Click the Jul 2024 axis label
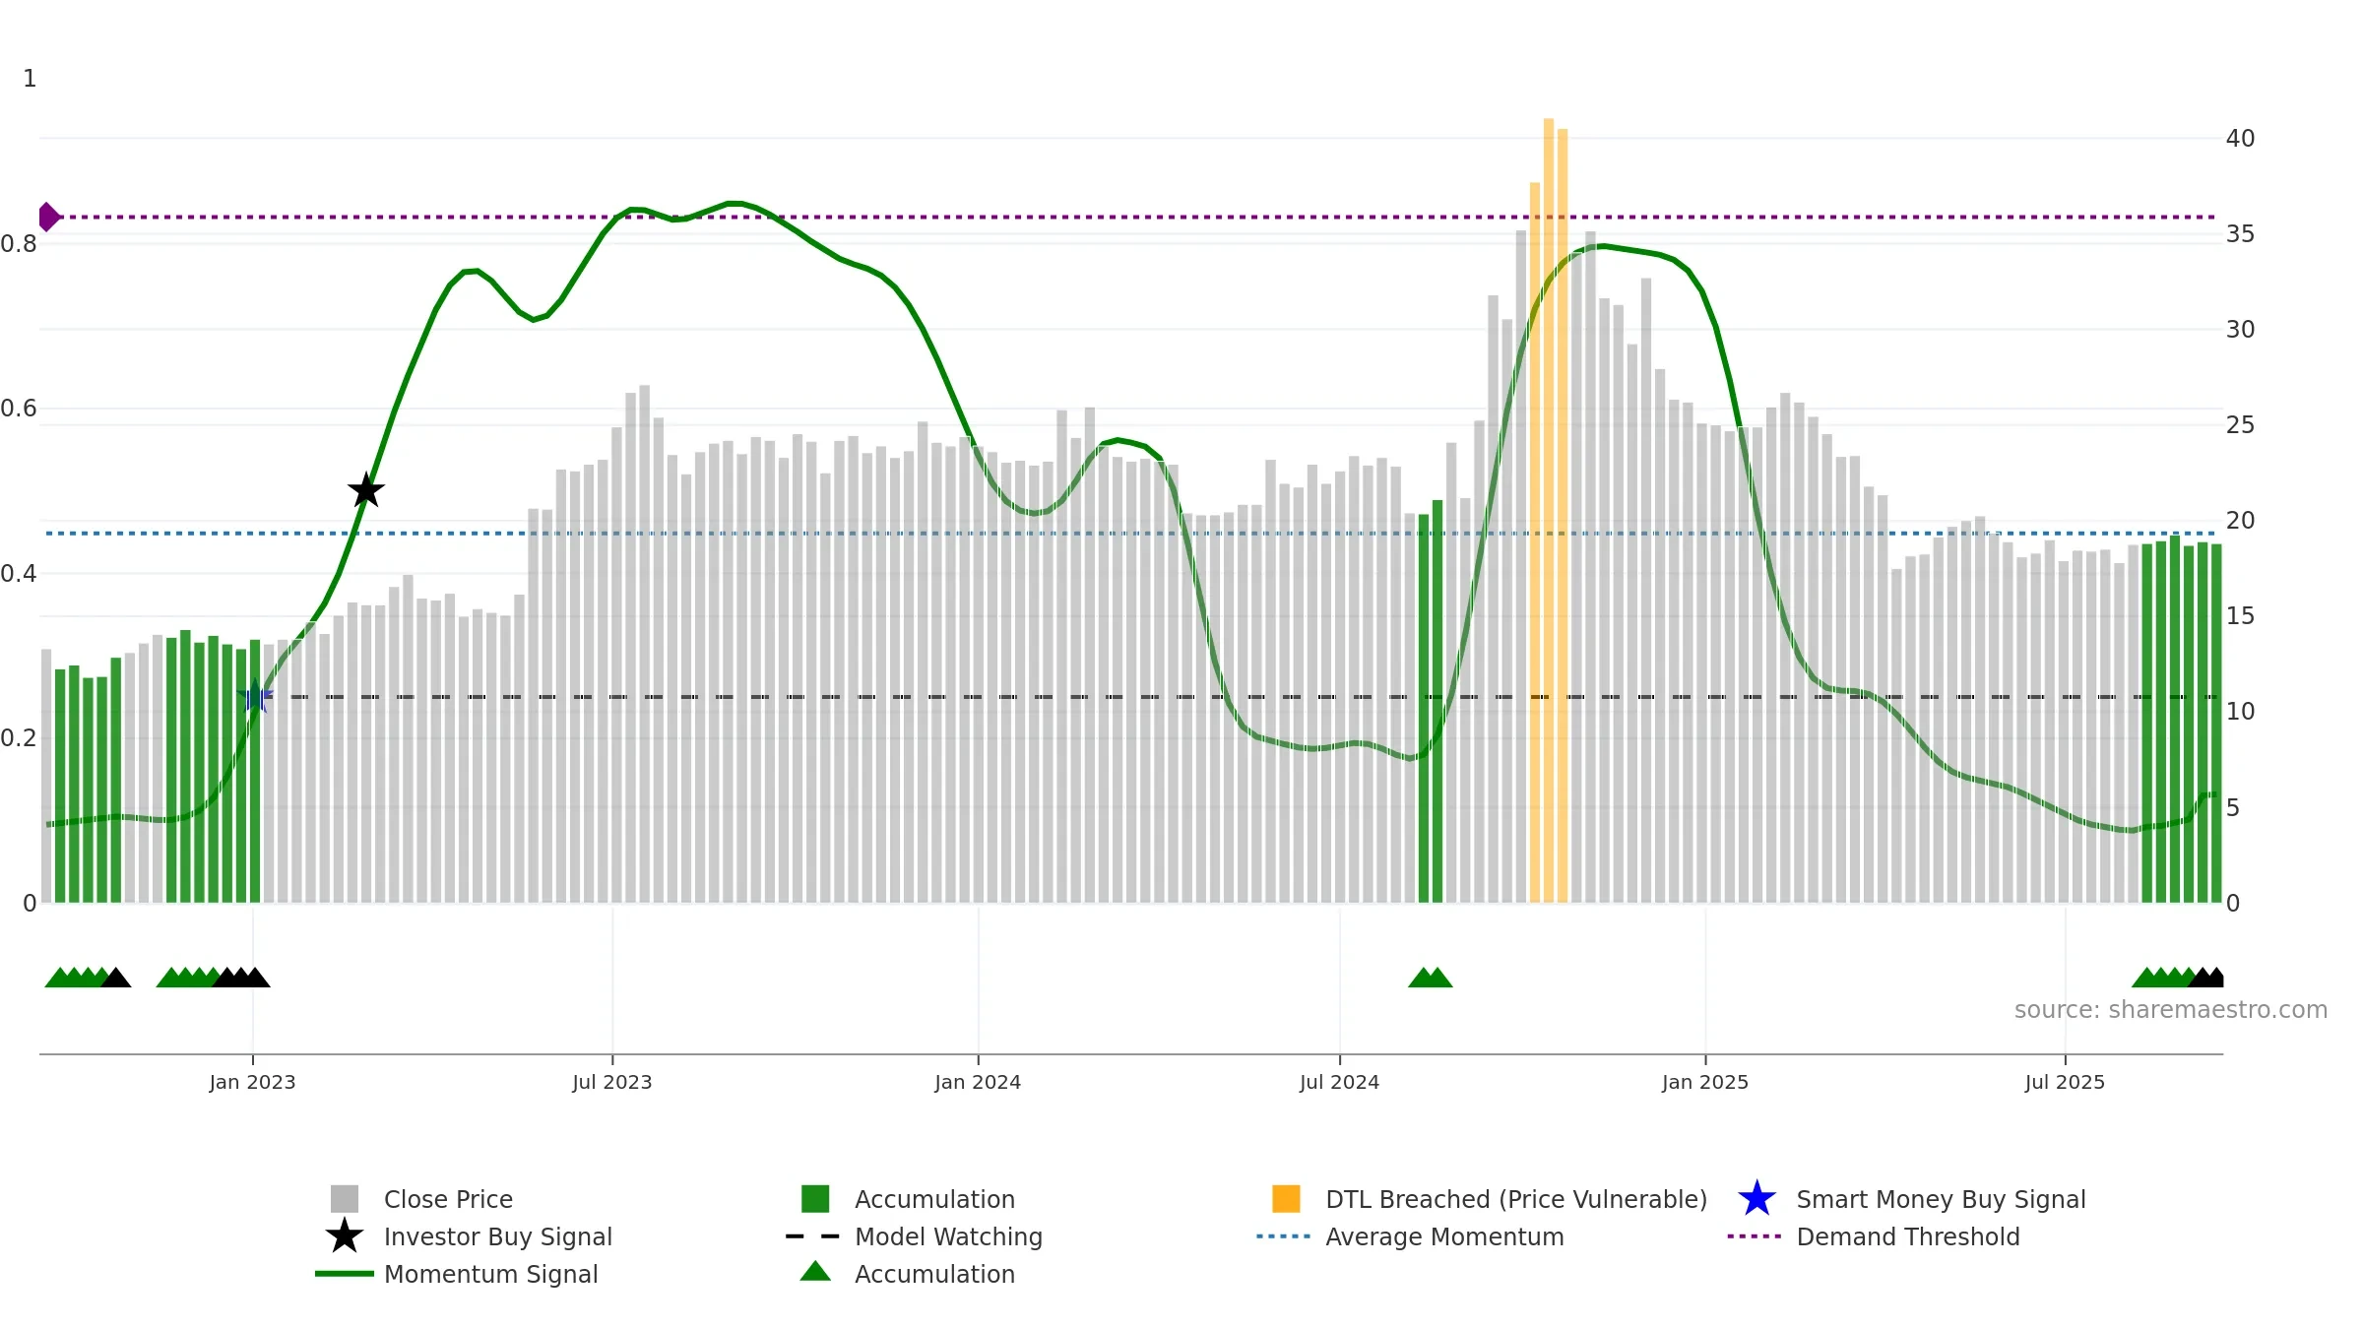 click(x=1339, y=1083)
